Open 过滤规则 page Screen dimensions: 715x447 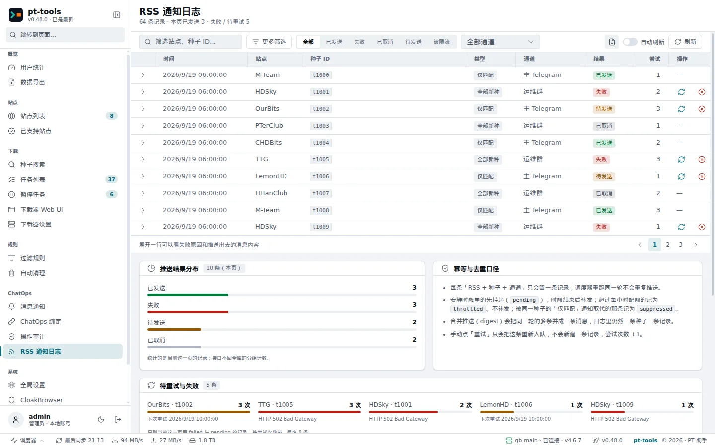(x=63, y=258)
